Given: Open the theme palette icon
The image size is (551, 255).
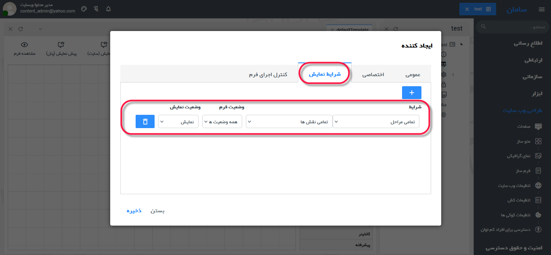Looking at the screenshot, I should [84, 9].
